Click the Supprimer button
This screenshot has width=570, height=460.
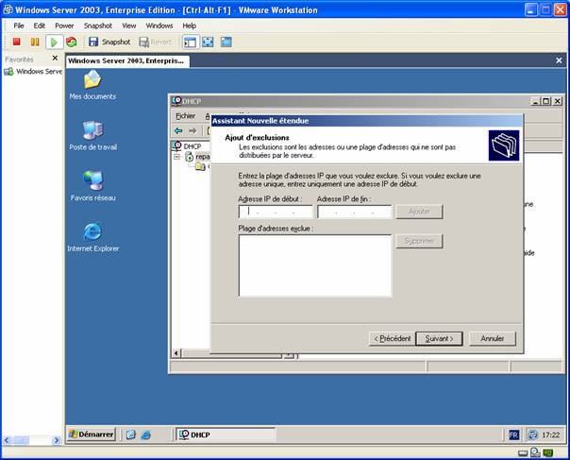point(419,241)
